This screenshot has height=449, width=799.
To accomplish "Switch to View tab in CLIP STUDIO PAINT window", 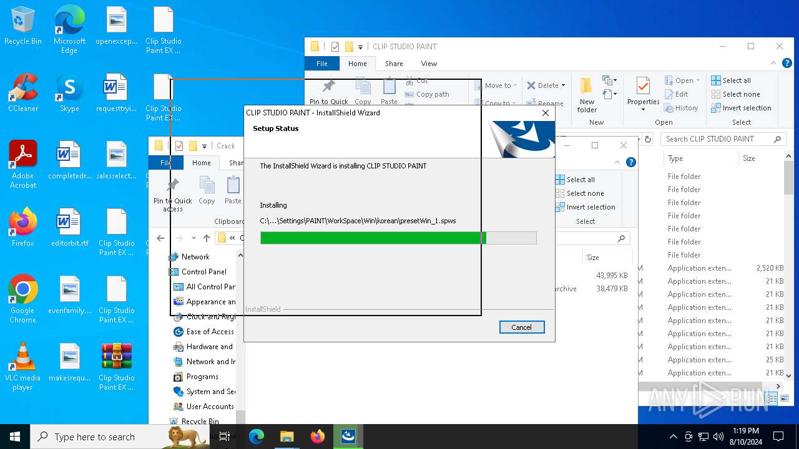I will [x=429, y=64].
